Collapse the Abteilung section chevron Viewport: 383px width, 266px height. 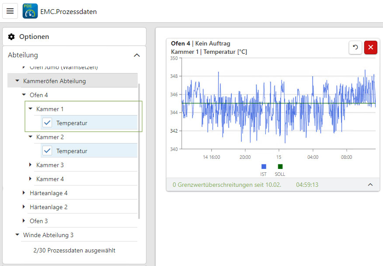[x=137, y=55]
